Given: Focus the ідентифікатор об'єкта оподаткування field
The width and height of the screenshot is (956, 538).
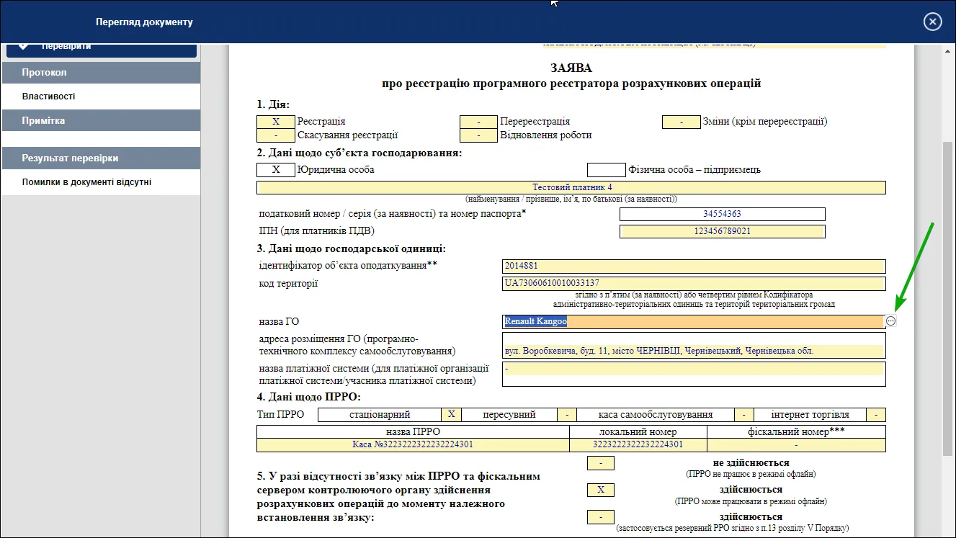Looking at the screenshot, I should pyautogui.click(x=694, y=266).
